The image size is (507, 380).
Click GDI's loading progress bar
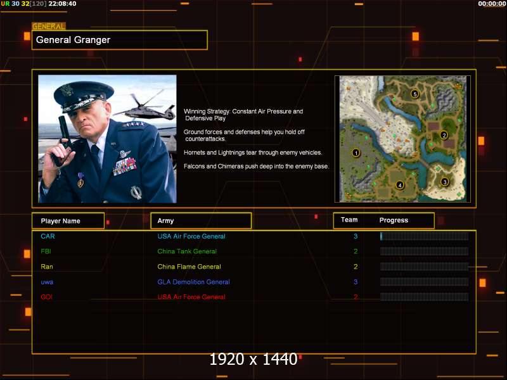pyautogui.click(x=424, y=297)
